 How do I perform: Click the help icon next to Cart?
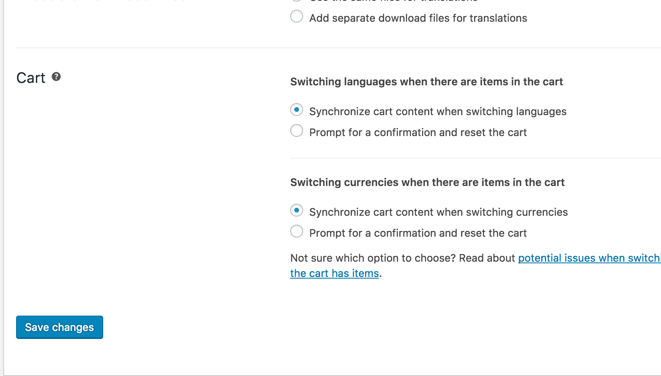click(56, 76)
